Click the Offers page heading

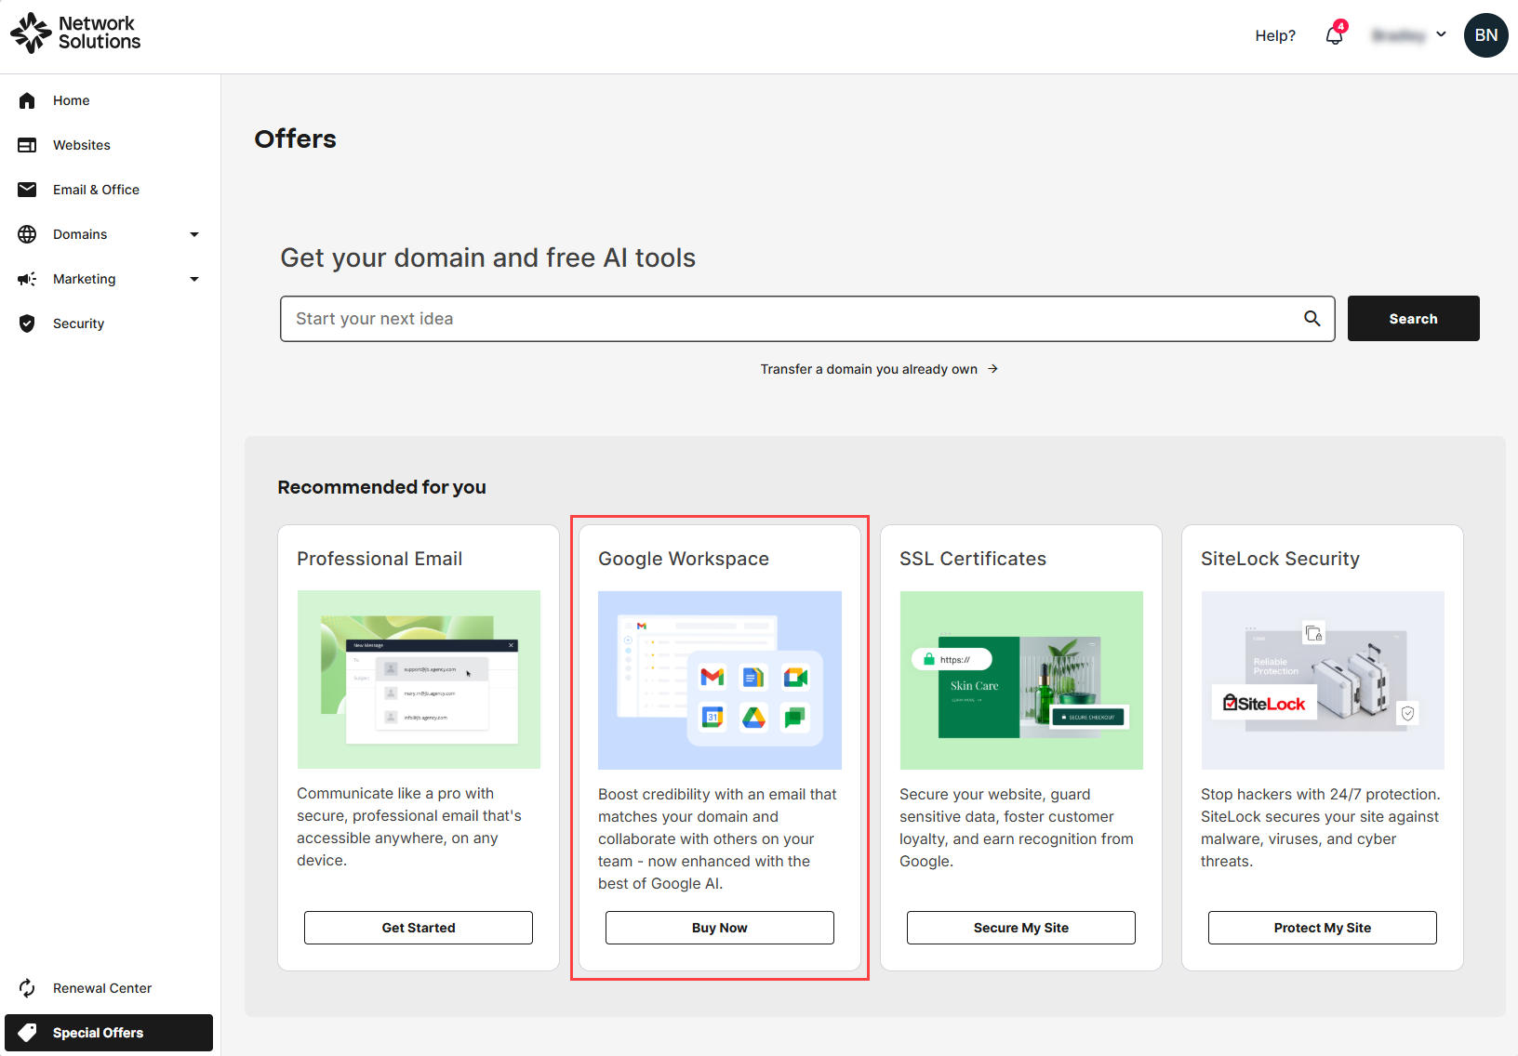click(296, 139)
